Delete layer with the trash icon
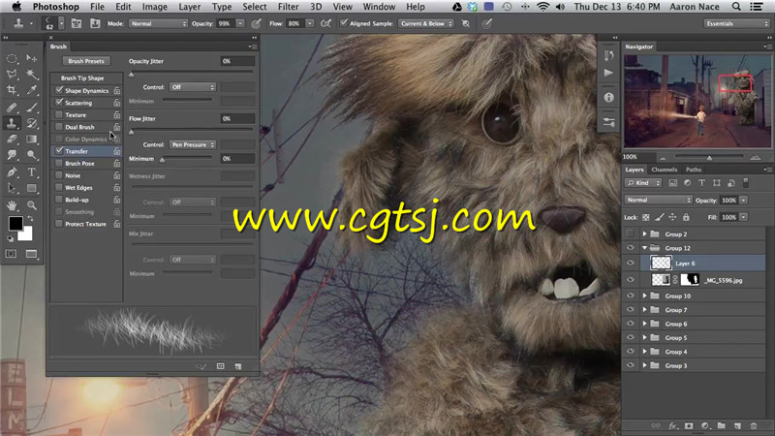This screenshot has width=775, height=436. click(754, 425)
